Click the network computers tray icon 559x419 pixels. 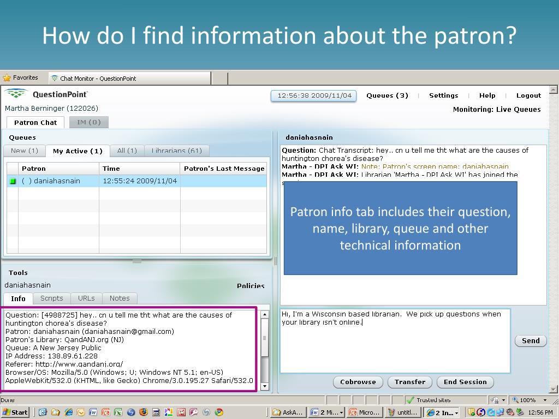[500, 412]
